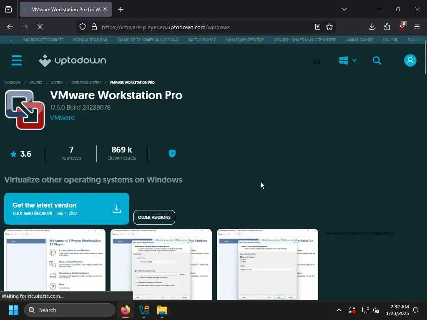Open HONKAI: STAR RAIL in top bar

(90, 40)
